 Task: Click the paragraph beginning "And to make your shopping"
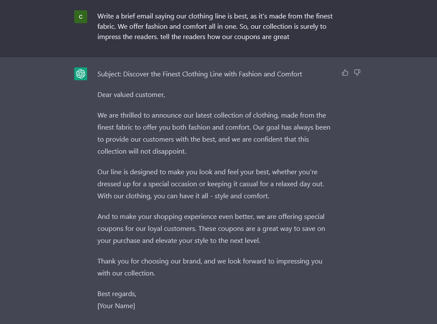point(211,228)
